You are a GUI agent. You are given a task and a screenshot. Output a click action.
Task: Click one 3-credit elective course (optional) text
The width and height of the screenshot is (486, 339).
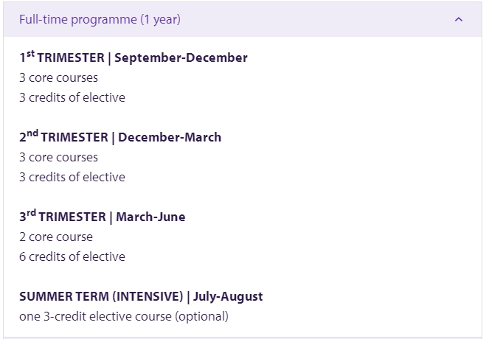coord(124,317)
